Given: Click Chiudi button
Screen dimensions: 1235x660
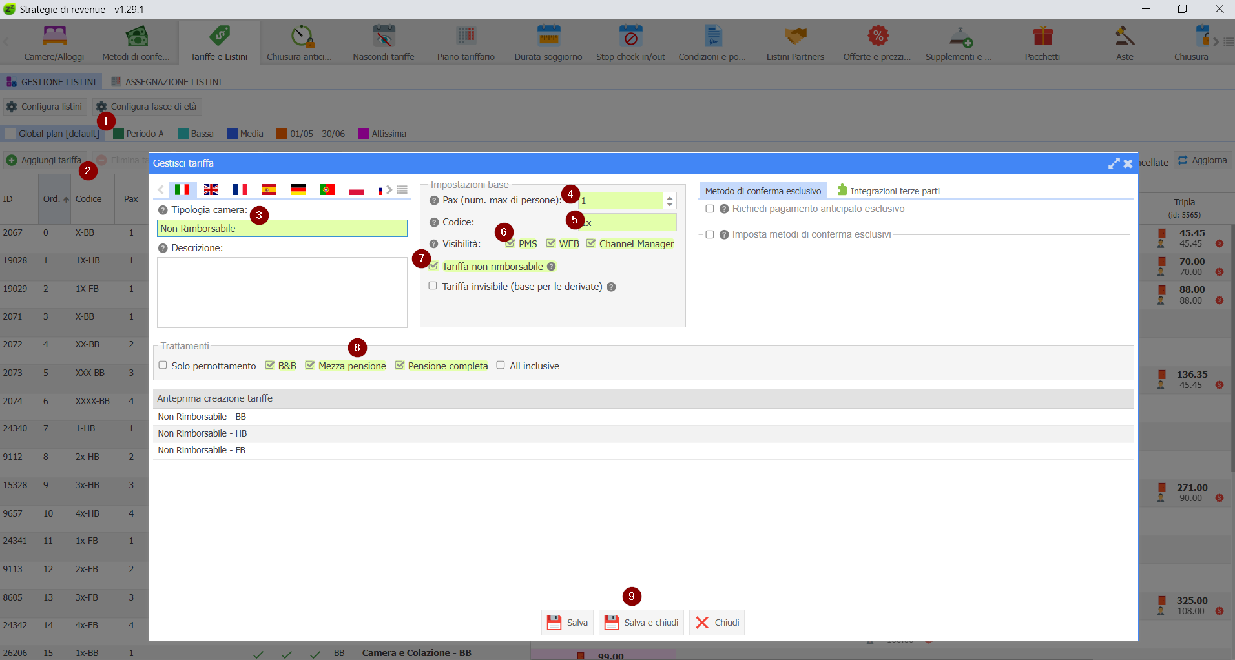Looking at the screenshot, I should pos(717,623).
